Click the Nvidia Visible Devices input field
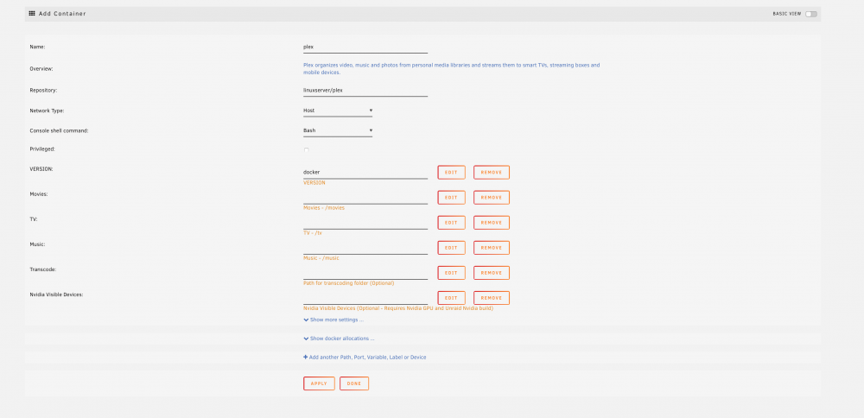 365,298
